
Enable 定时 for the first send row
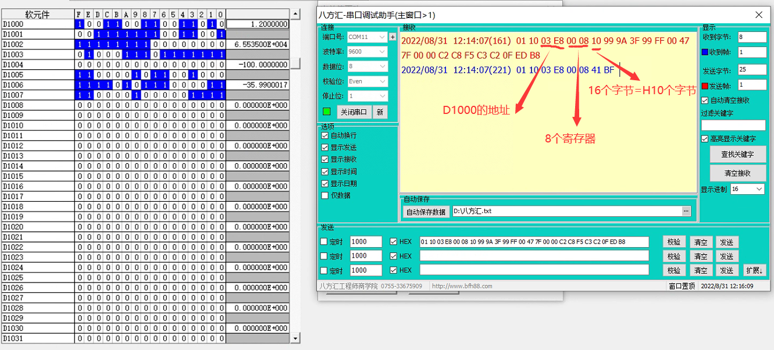[x=324, y=242]
